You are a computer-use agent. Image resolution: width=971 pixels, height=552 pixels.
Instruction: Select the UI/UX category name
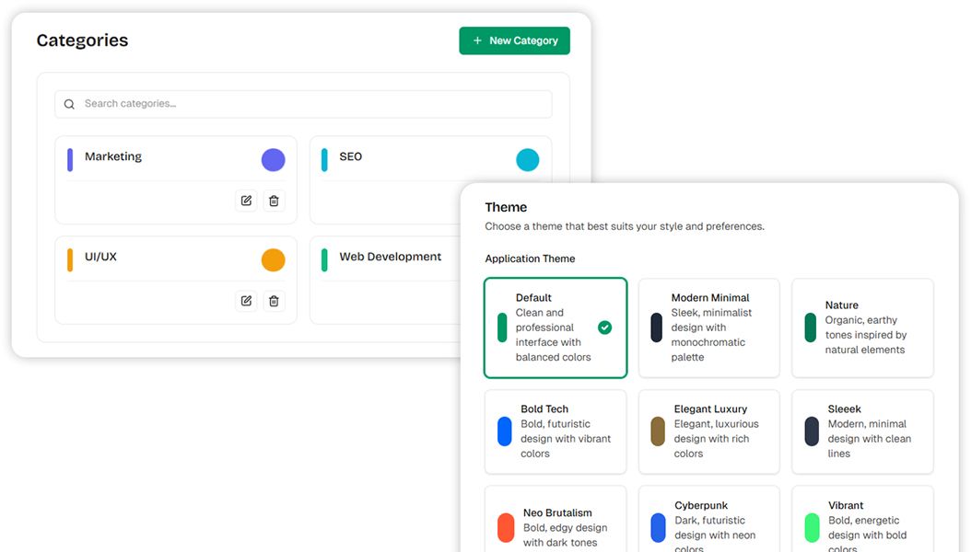[100, 257]
